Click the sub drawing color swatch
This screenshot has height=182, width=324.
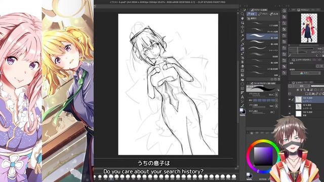point(244,112)
